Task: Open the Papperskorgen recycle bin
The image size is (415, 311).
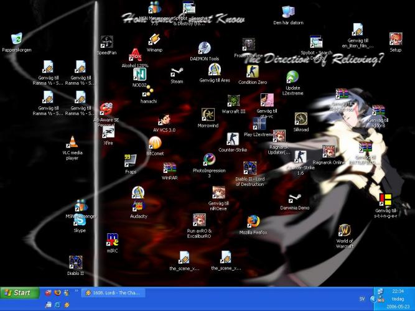Action: [x=16, y=39]
